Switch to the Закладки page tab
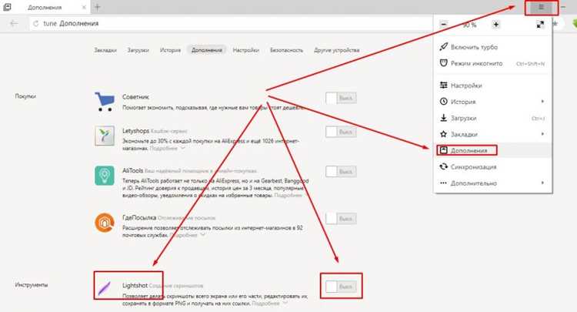Viewport: 577px width, 312px height. 105,50
